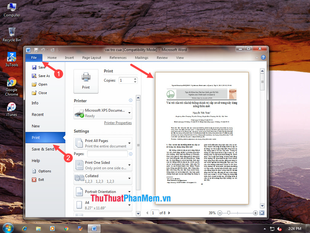Click the Save As icon
Viewport: 310px width, 233px height.
click(34, 76)
